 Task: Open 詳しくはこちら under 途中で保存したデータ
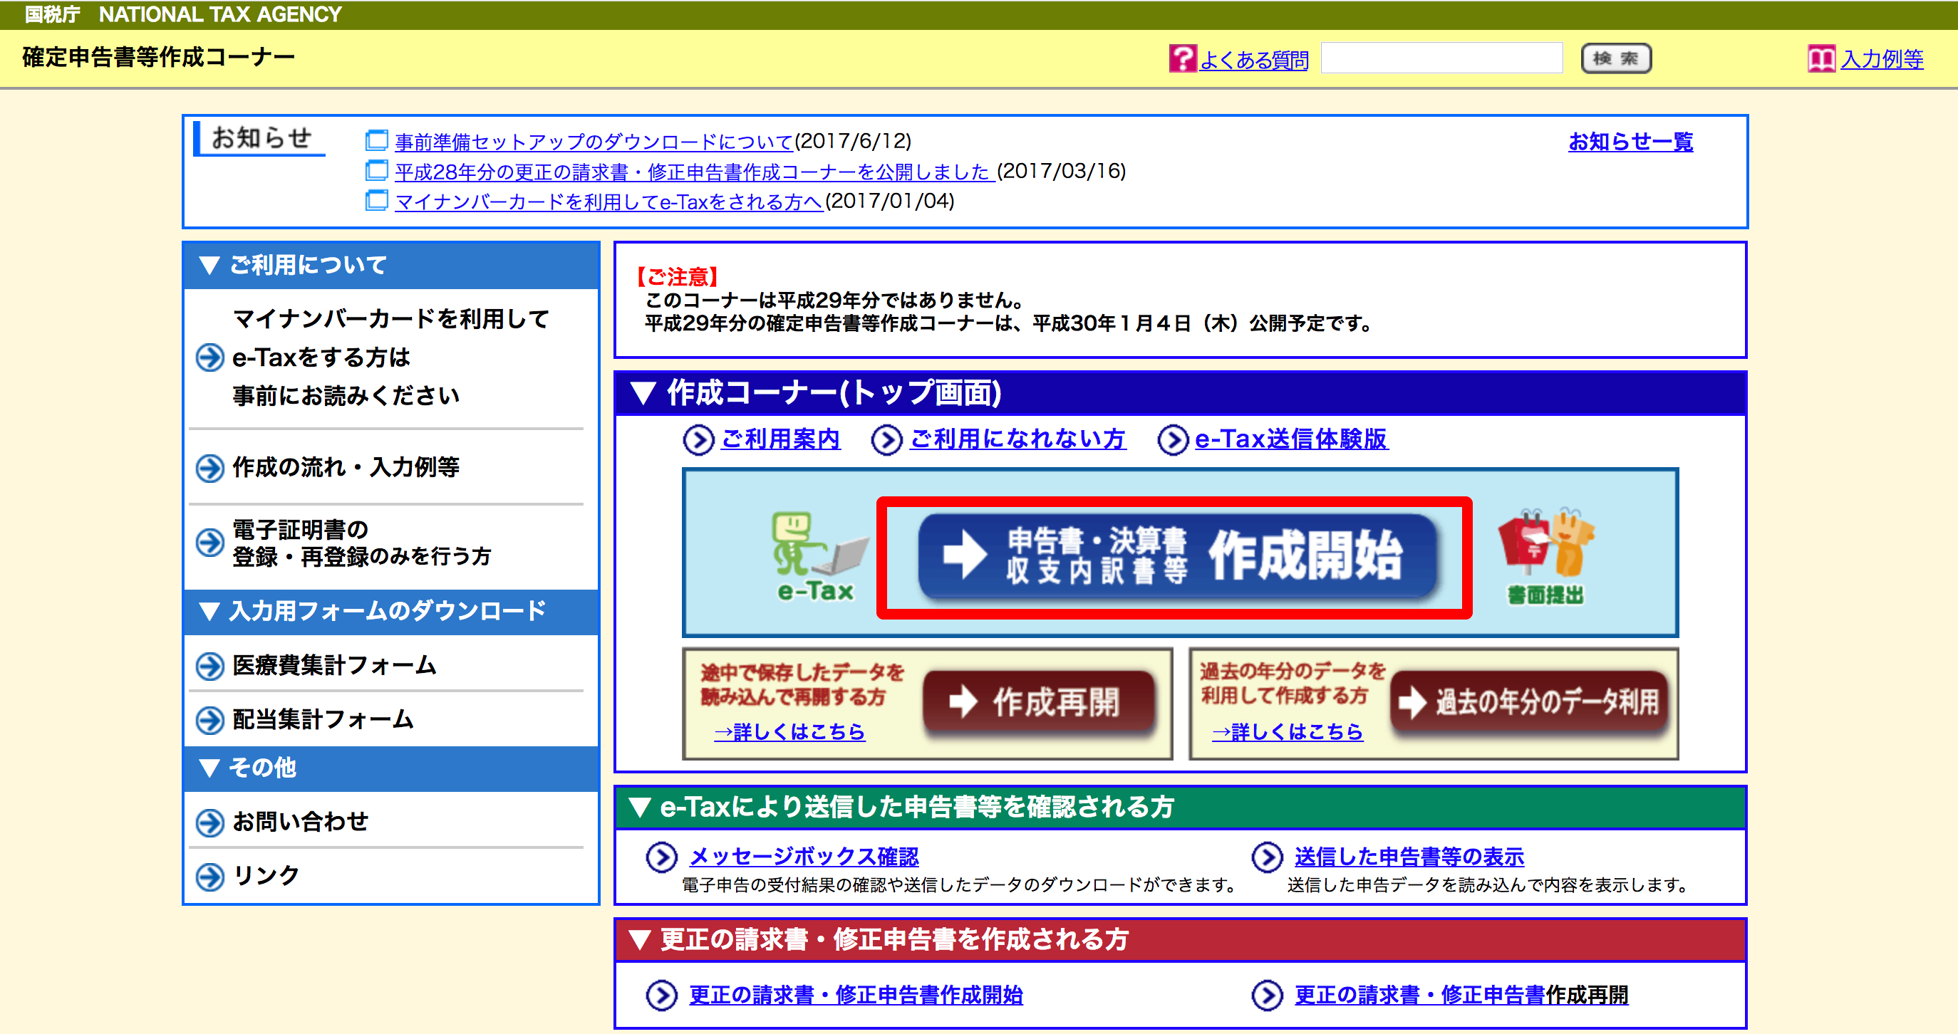(789, 732)
